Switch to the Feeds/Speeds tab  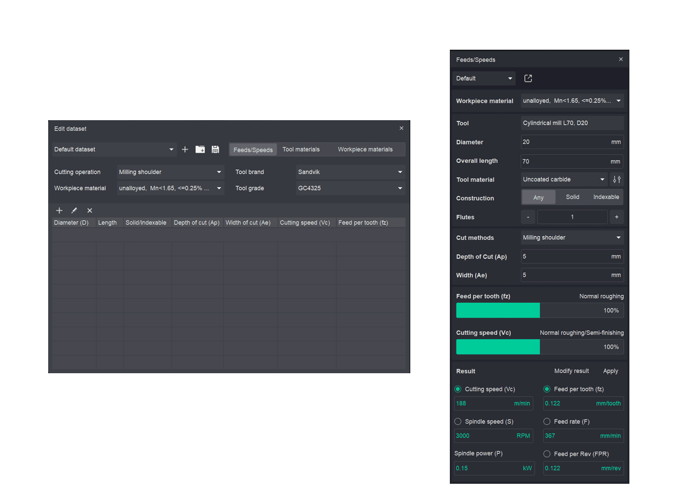click(253, 150)
